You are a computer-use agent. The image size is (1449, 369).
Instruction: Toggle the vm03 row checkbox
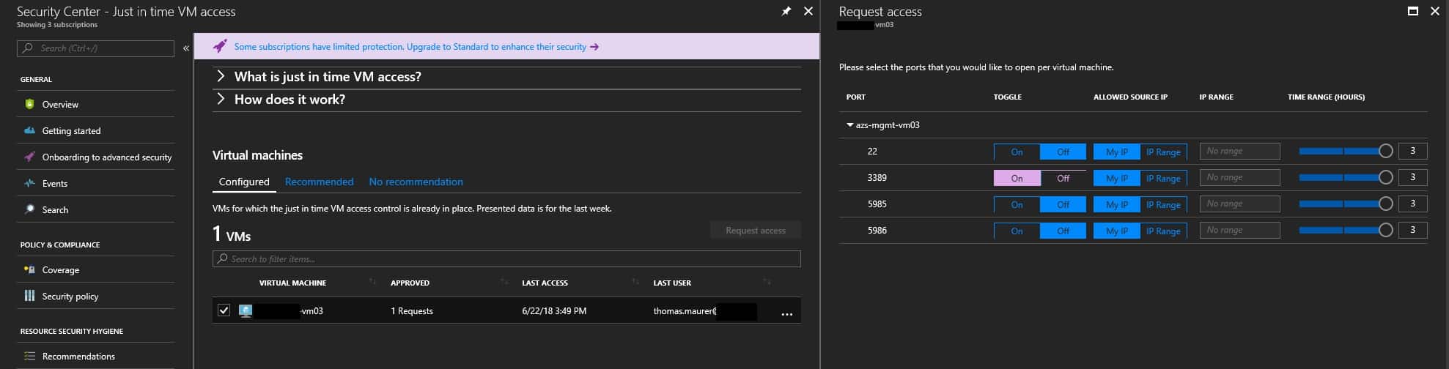pos(224,310)
